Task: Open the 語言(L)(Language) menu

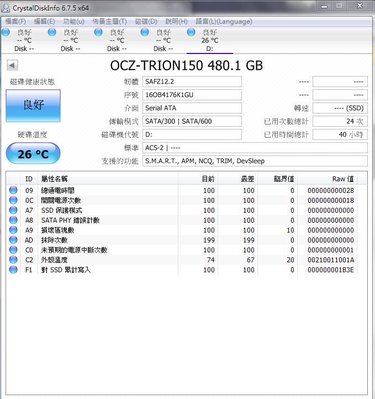Action: pos(224,21)
